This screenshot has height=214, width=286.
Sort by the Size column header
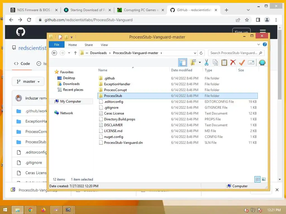241,70
